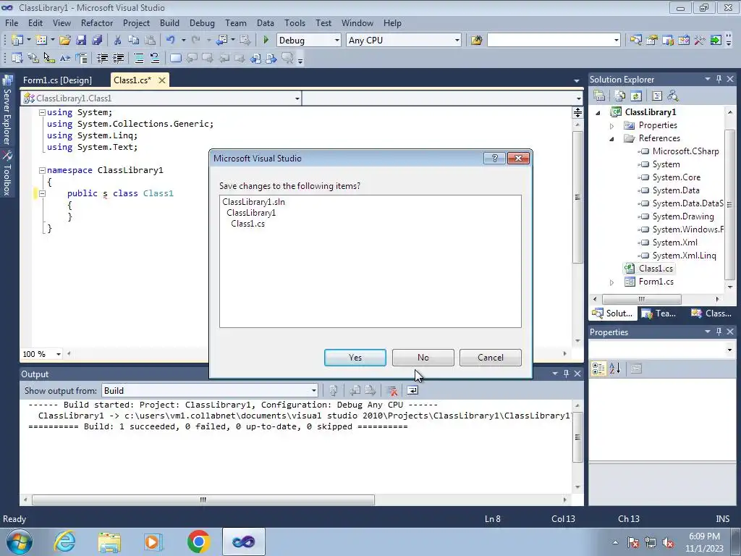This screenshot has height=556, width=741.
Task: Click Refresh in Solution Explorer toolbar
Action: coord(636,96)
